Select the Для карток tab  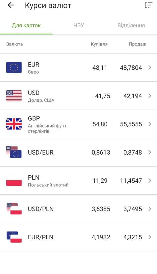coord(26,26)
